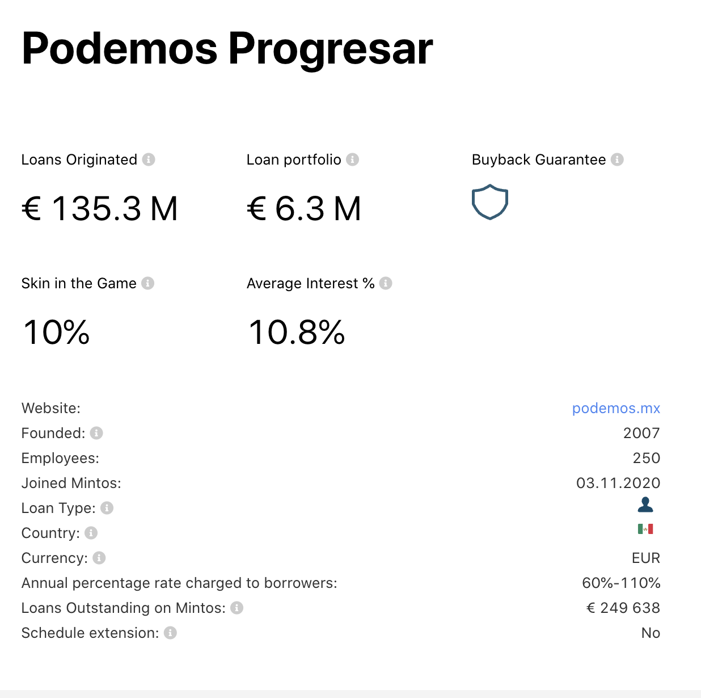Click info icon next to Skin in the Game
The image size is (701, 698).
coord(147,283)
